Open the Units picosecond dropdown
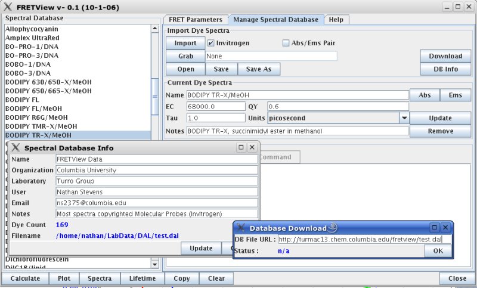The width and height of the screenshot is (477, 288). pyautogui.click(x=404, y=118)
